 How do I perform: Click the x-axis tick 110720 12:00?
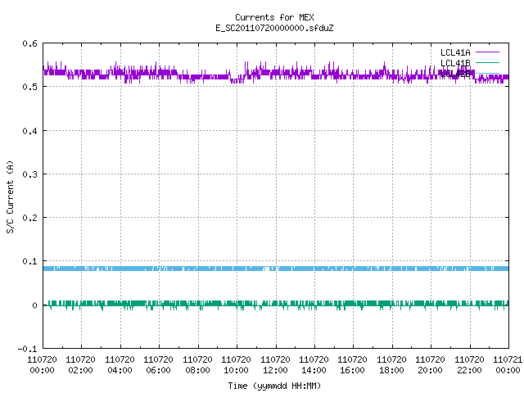(x=275, y=365)
